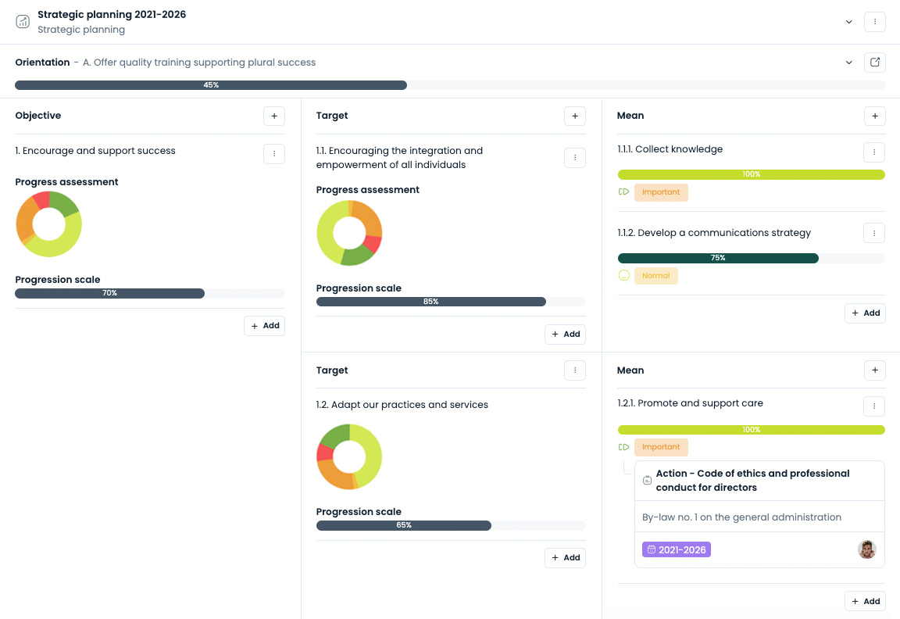Open the dropdown beside Strategic planning 2021-2026 title
Viewport: 900px width, 619px height.
point(849,21)
